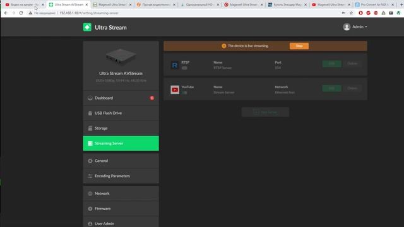Open the Firmware page
Screen dimensions: 404x227
point(121,209)
